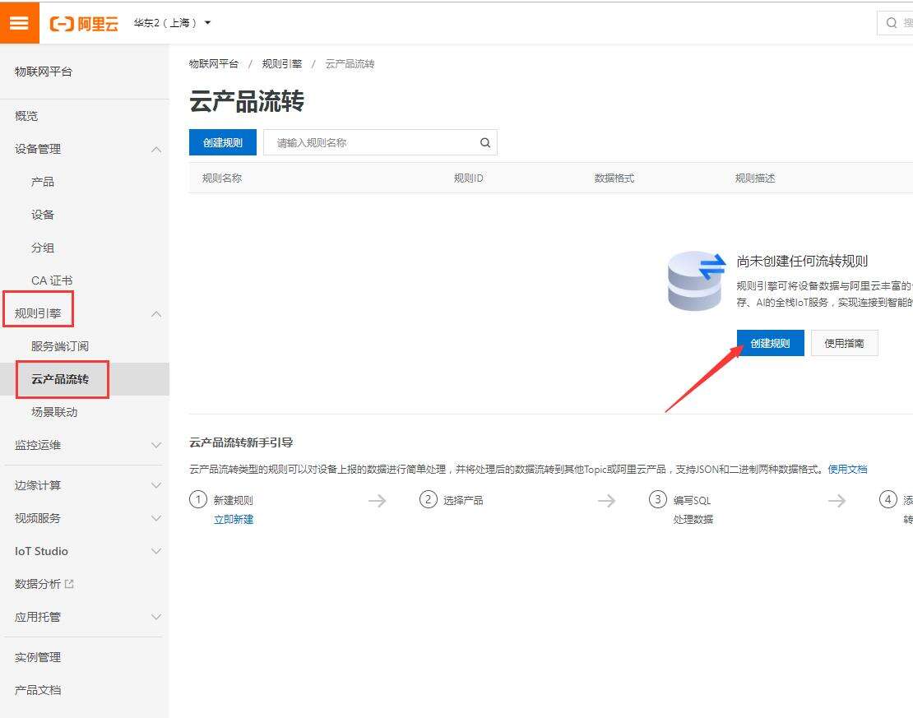The width and height of the screenshot is (913, 718).
Task: Open the 华东2（上海）region dropdown
Action: click(171, 23)
